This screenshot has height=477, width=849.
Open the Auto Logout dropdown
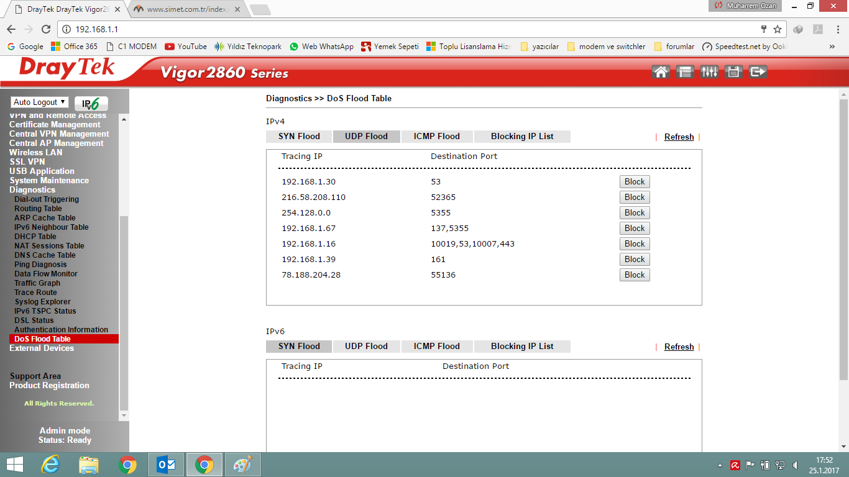(x=40, y=102)
